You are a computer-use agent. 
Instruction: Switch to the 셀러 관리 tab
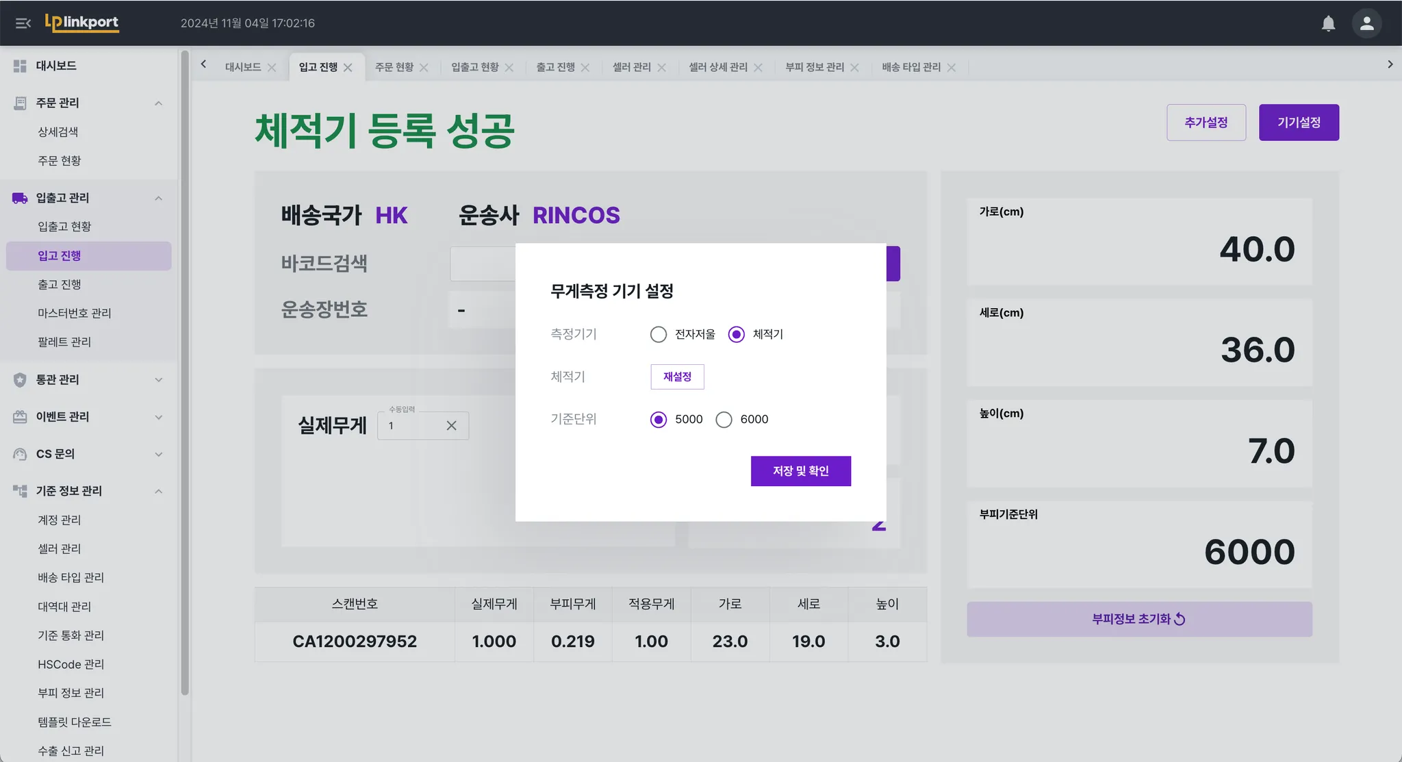click(x=631, y=67)
